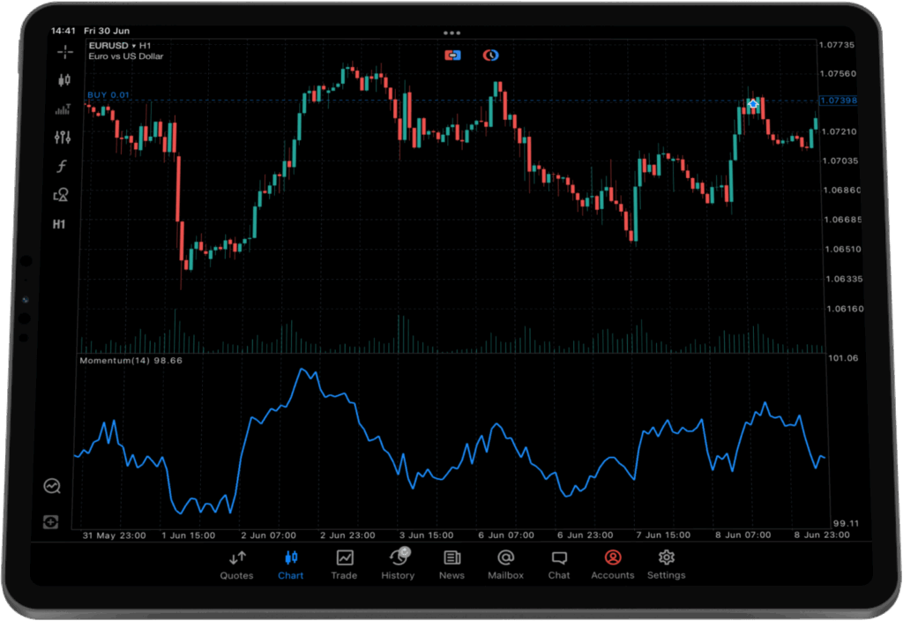Tap the blue buy arrow marker on chart

click(753, 104)
